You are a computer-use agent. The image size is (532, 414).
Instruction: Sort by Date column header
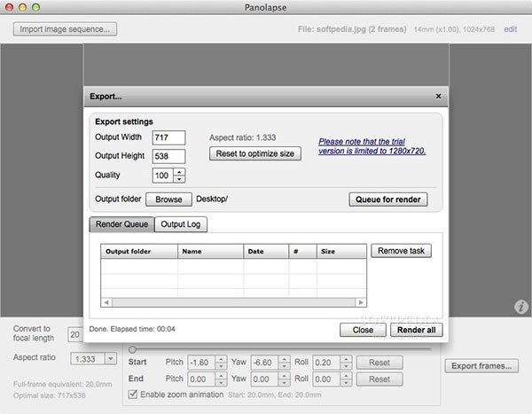[266, 252]
